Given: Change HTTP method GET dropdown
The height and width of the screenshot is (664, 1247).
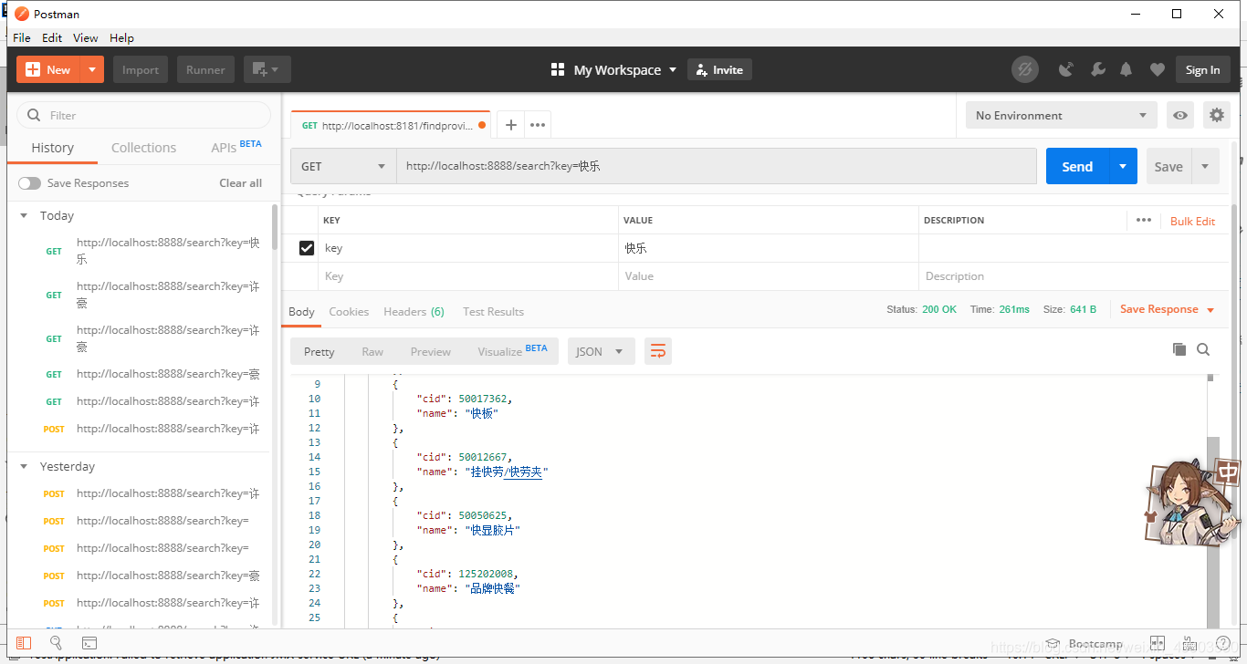Looking at the screenshot, I should [x=343, y=166].
